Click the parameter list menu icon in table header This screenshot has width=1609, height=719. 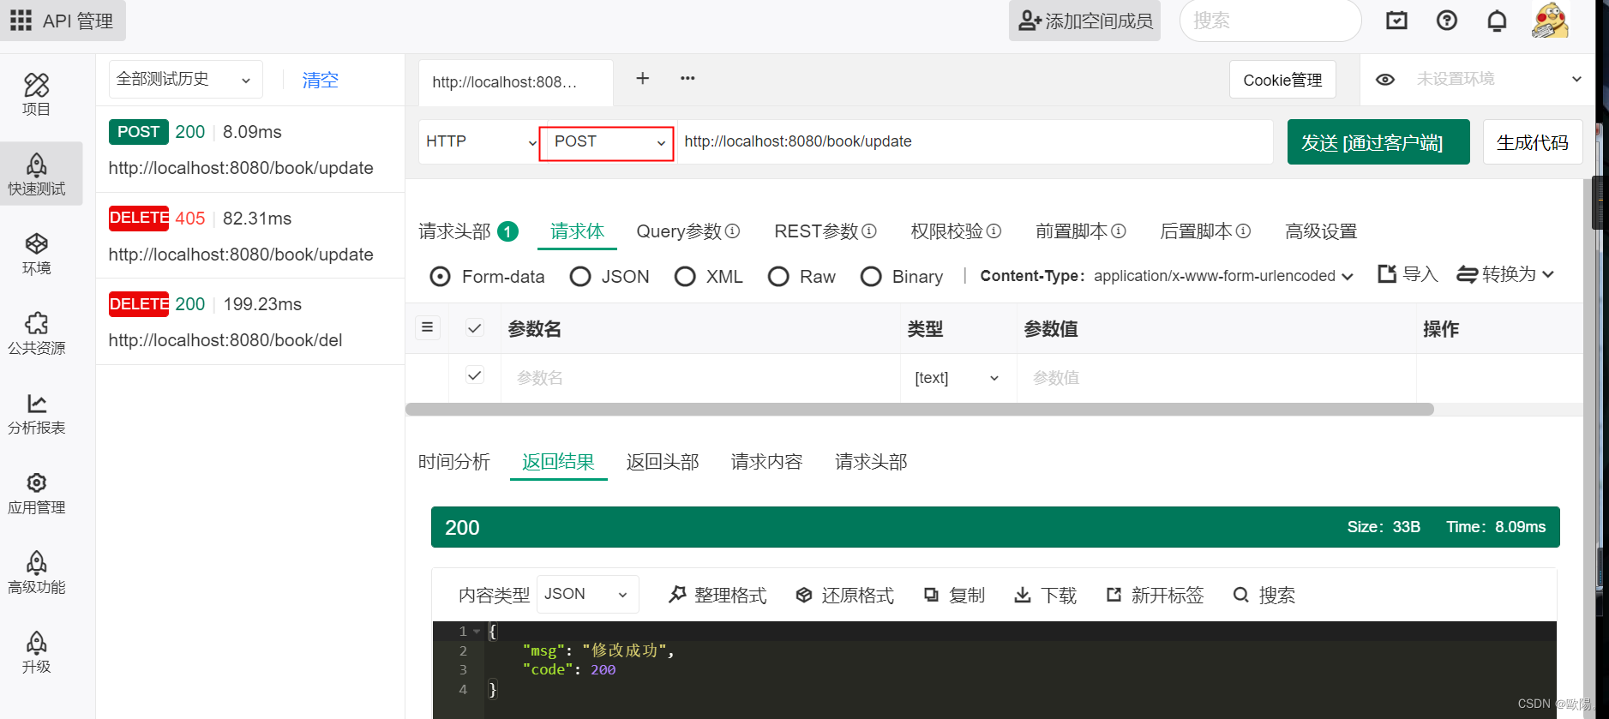(x=427, y=327)
